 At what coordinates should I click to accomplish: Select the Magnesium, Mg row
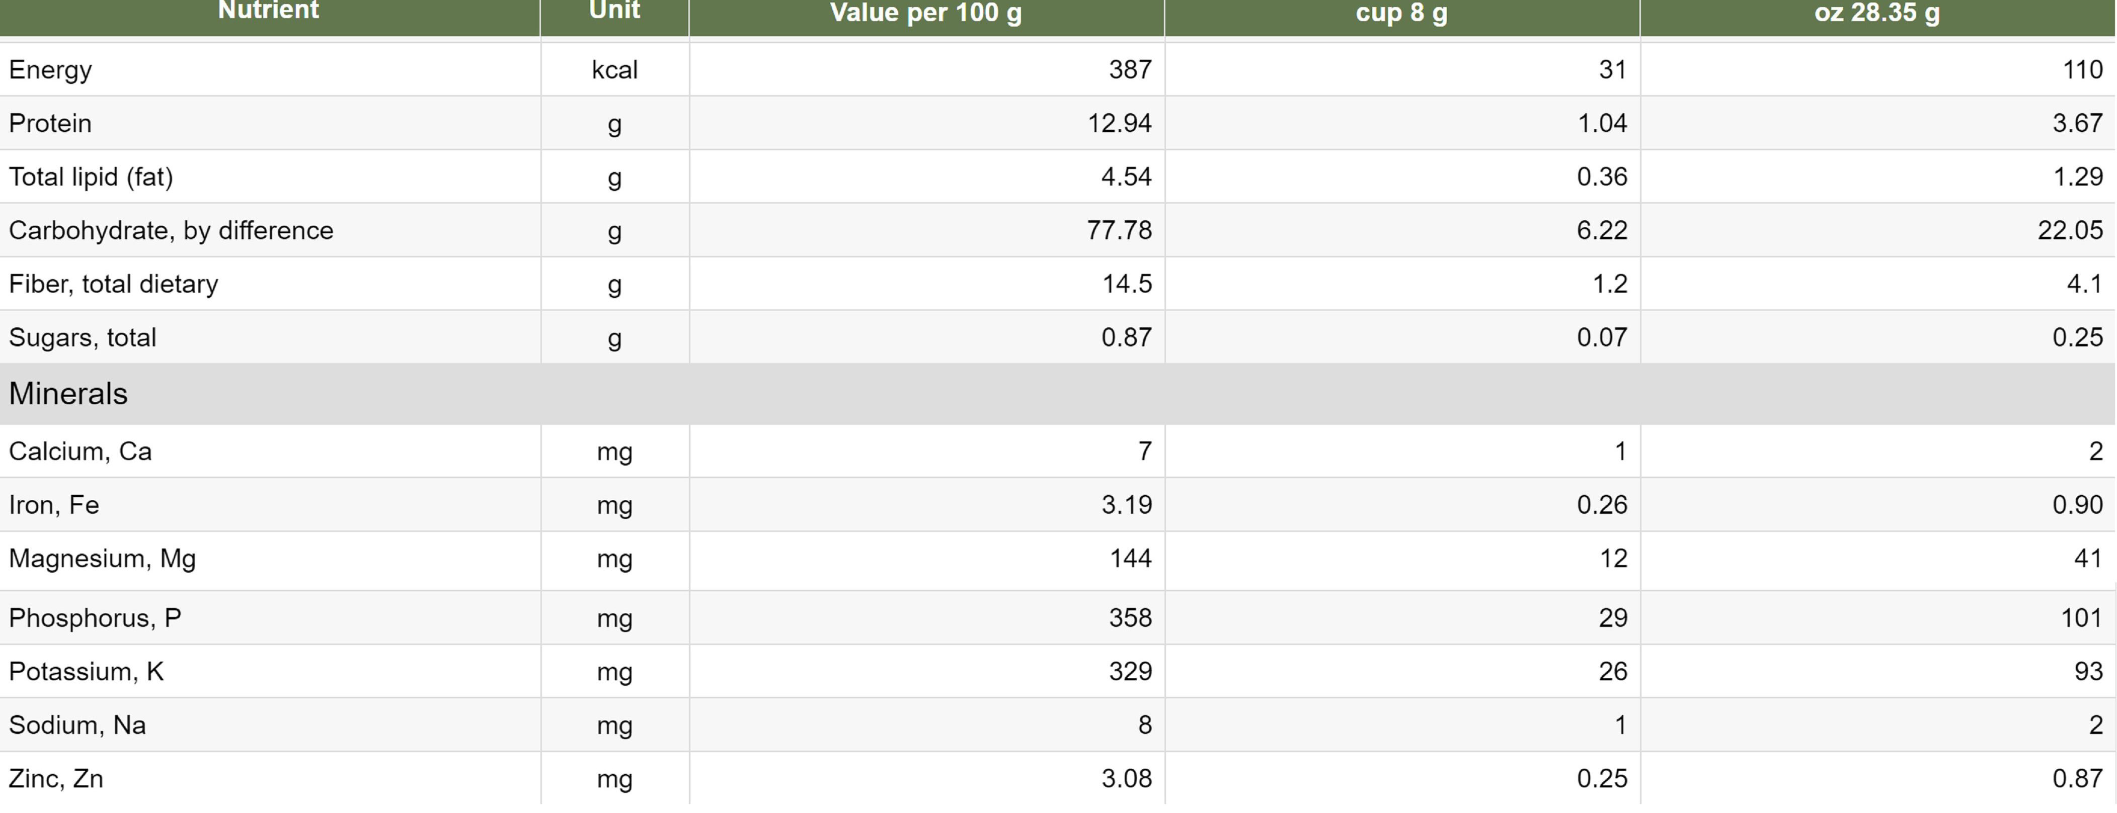(1059, 559)
